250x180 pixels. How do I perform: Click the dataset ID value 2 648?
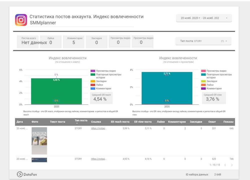218,174
